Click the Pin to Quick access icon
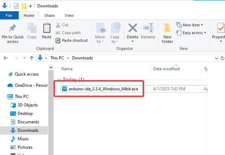The width and height of the screenshot is (225, 155). point(13,28)
